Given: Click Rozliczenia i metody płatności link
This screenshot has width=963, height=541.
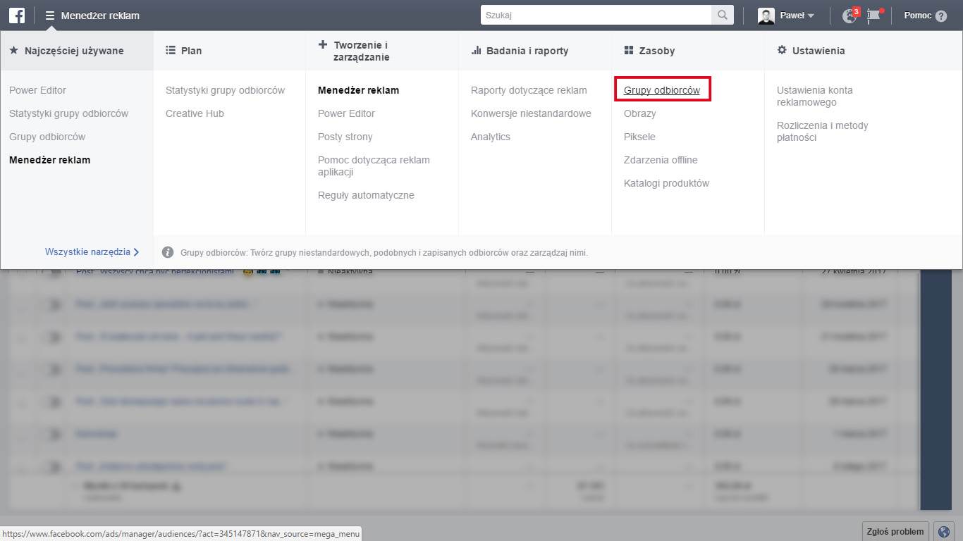Looking at the screenshot, I should [x=822, y=131].
